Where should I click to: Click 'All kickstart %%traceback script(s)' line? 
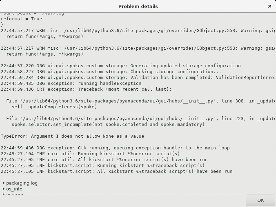pyautogui.click(x=117, y=171)
